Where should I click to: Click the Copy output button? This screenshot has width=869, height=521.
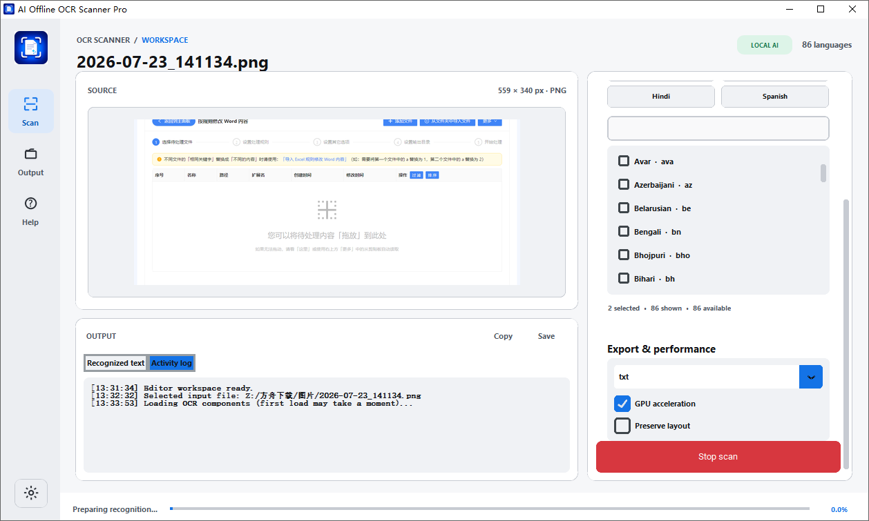point(503,336)
